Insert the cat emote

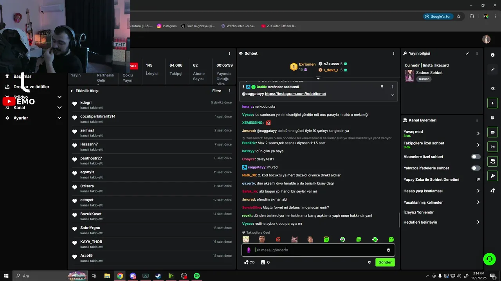pyautogui.click(x=294, y=239)
